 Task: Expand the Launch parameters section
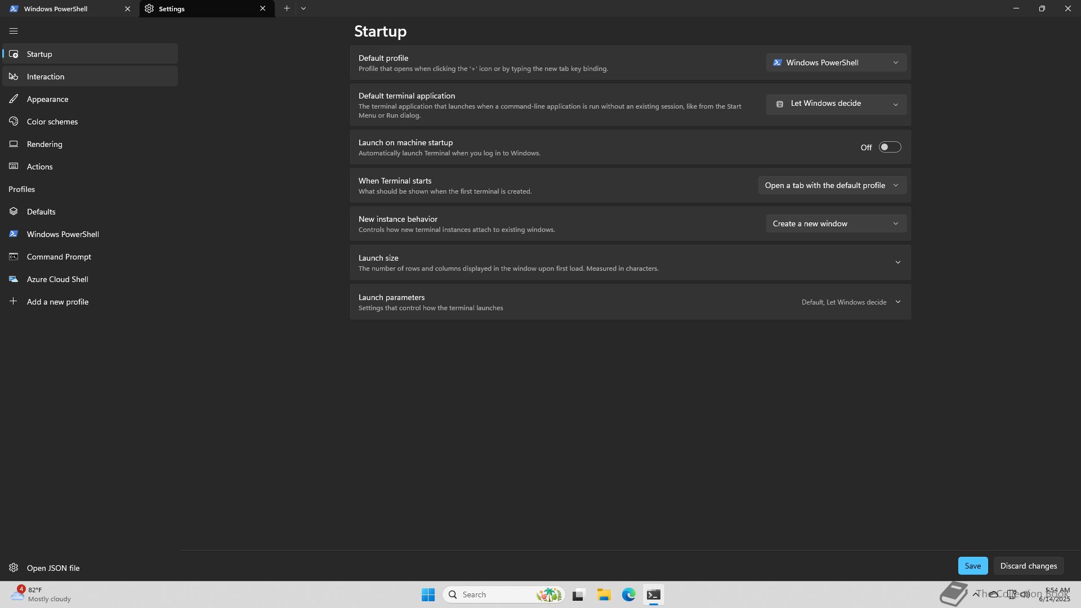(897, 302)
